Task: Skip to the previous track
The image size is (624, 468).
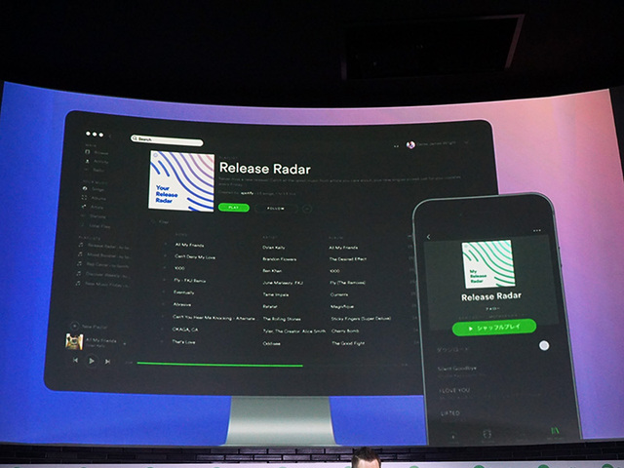Action: click(x=75, y=361)
